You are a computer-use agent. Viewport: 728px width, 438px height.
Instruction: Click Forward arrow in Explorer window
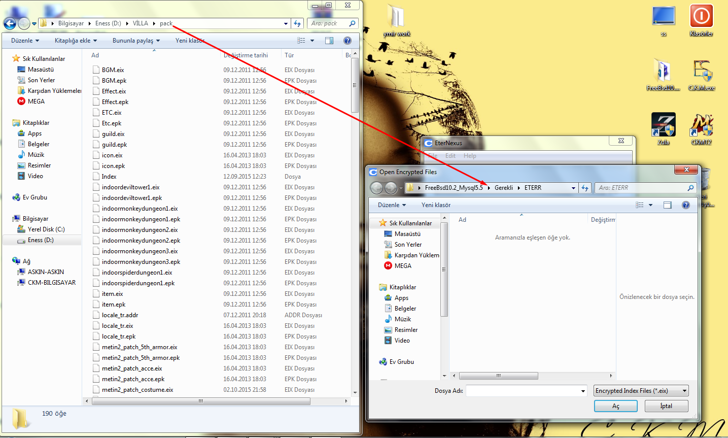click(x=24, y=23)
